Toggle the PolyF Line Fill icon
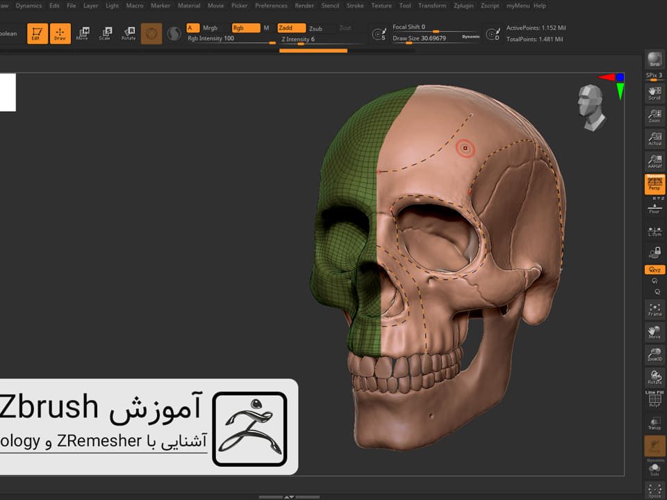 point(654,400)
